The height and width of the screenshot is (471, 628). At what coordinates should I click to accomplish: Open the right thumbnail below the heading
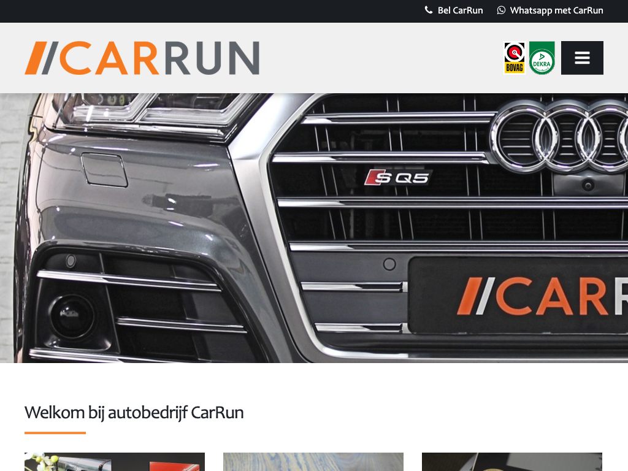click(x=511, y=461)
